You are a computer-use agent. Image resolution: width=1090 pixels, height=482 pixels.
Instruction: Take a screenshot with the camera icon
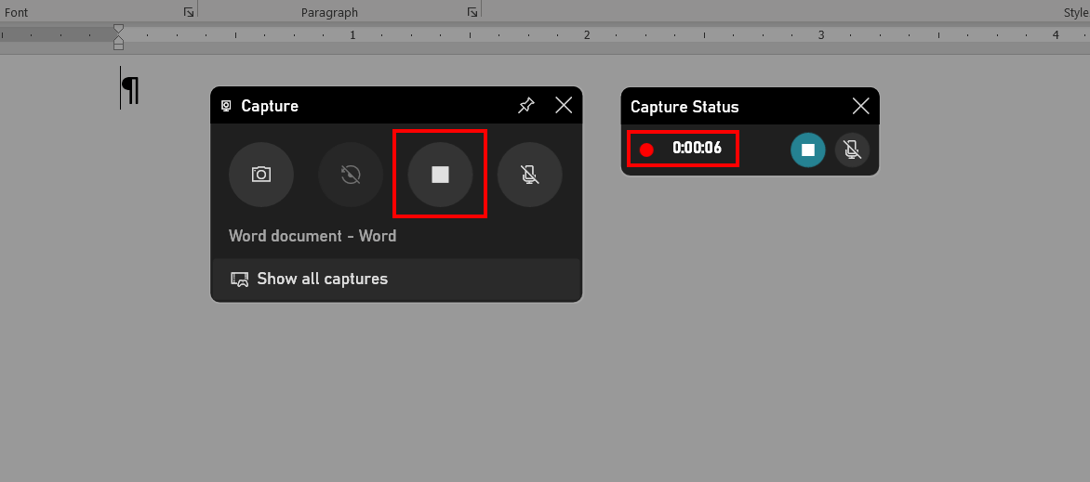coord(261,175)
